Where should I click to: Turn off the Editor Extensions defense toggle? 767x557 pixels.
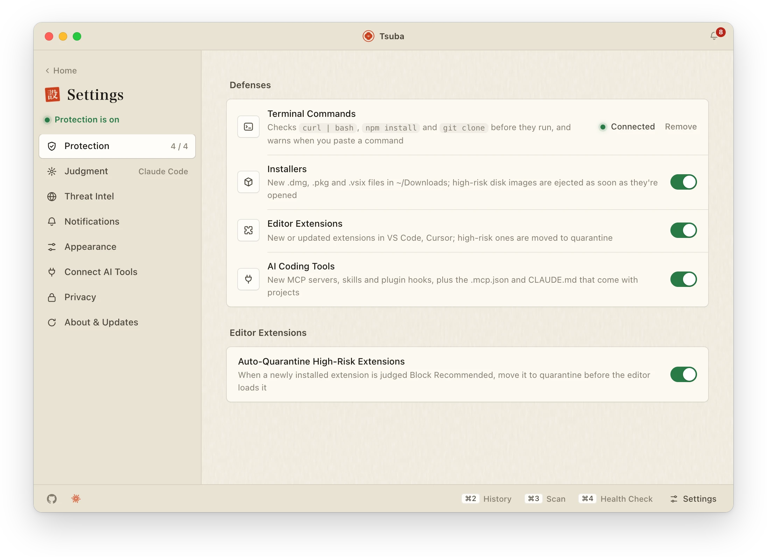click(683, 230)
